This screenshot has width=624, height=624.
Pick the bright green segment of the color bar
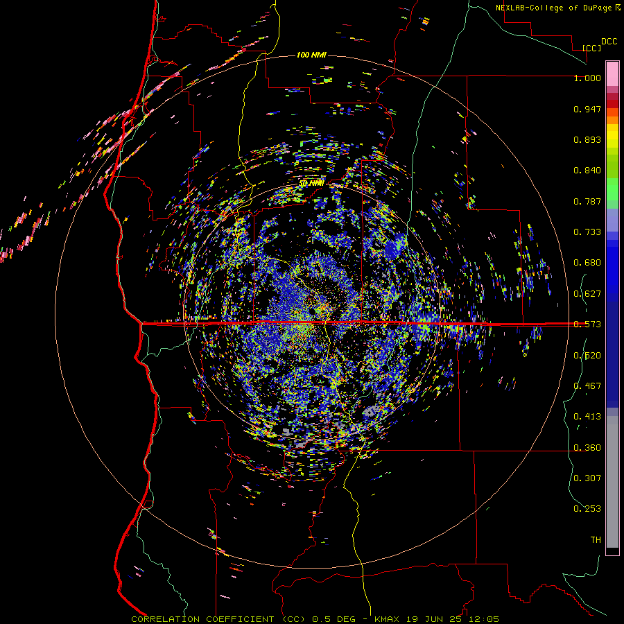pos(612,189)
